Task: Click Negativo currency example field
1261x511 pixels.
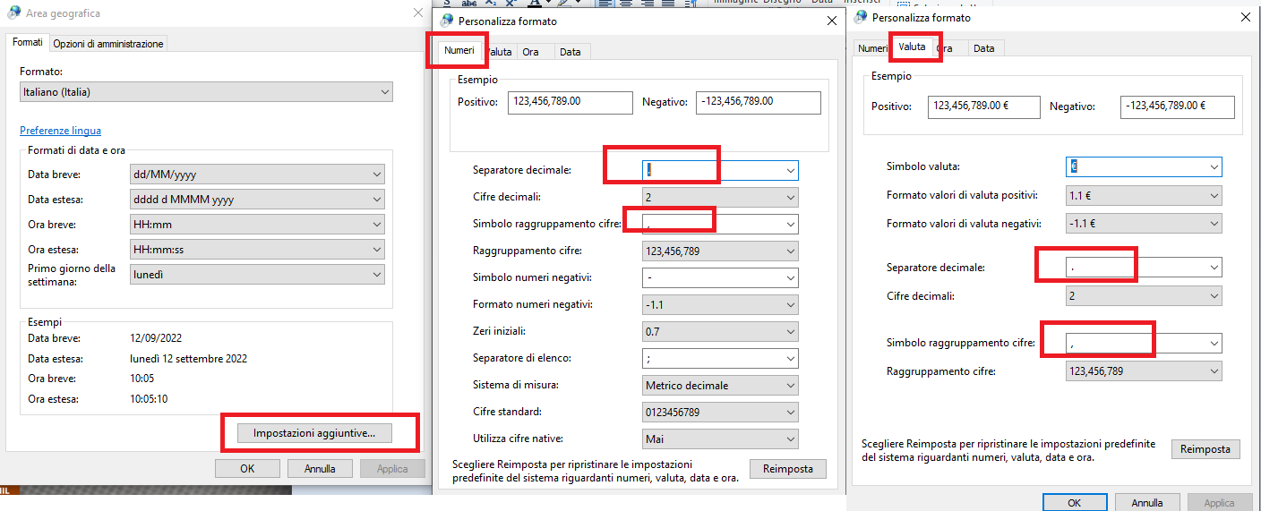Action: (x=1177, y=106)
